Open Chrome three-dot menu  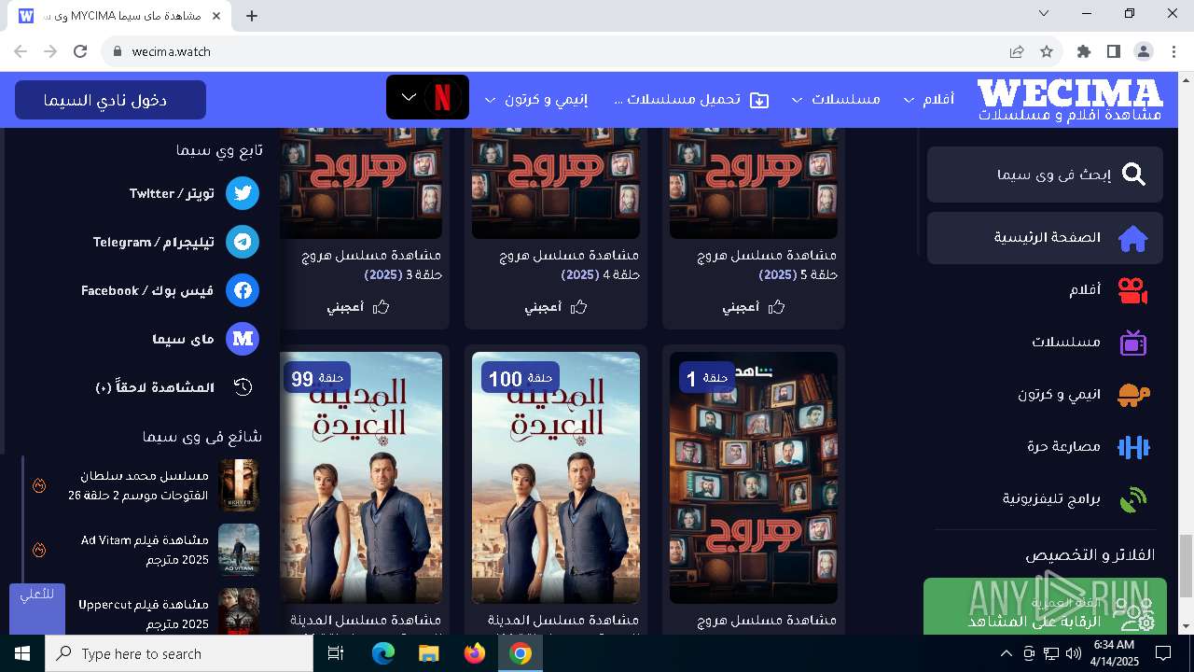(x=1173, y=51)
